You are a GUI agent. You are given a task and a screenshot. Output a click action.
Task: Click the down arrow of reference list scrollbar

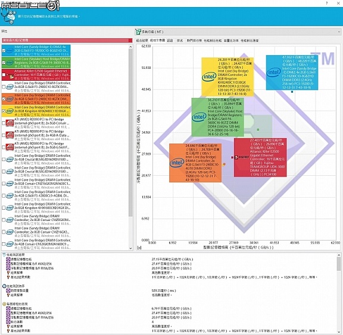[130, 248]
